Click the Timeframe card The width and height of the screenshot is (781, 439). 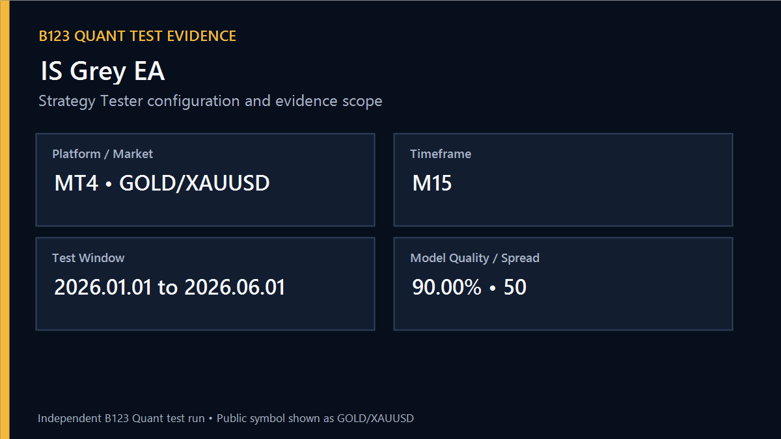tap(563, 180)
